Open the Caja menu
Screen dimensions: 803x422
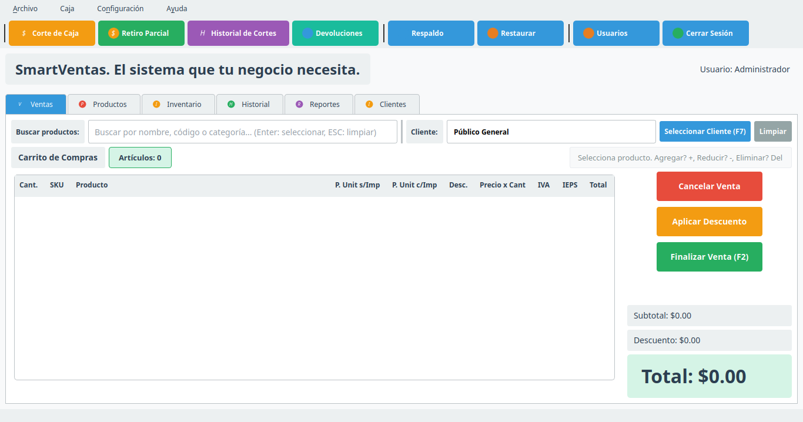[x=67, y=9]
